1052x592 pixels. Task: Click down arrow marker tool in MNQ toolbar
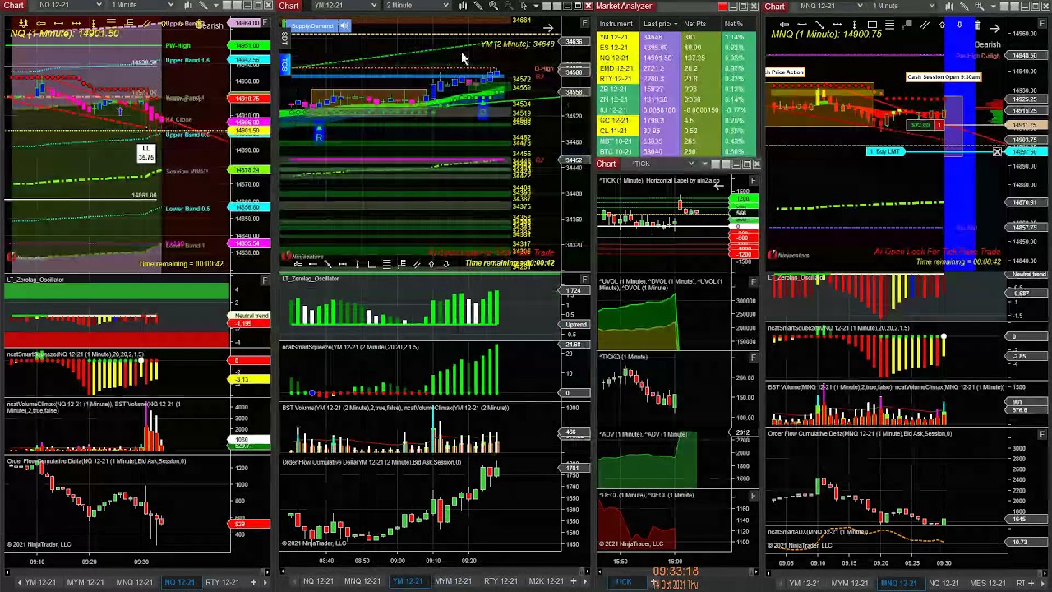point(959,25)
